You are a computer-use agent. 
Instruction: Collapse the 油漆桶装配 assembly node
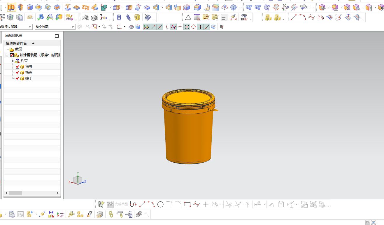tap(7, 55)
